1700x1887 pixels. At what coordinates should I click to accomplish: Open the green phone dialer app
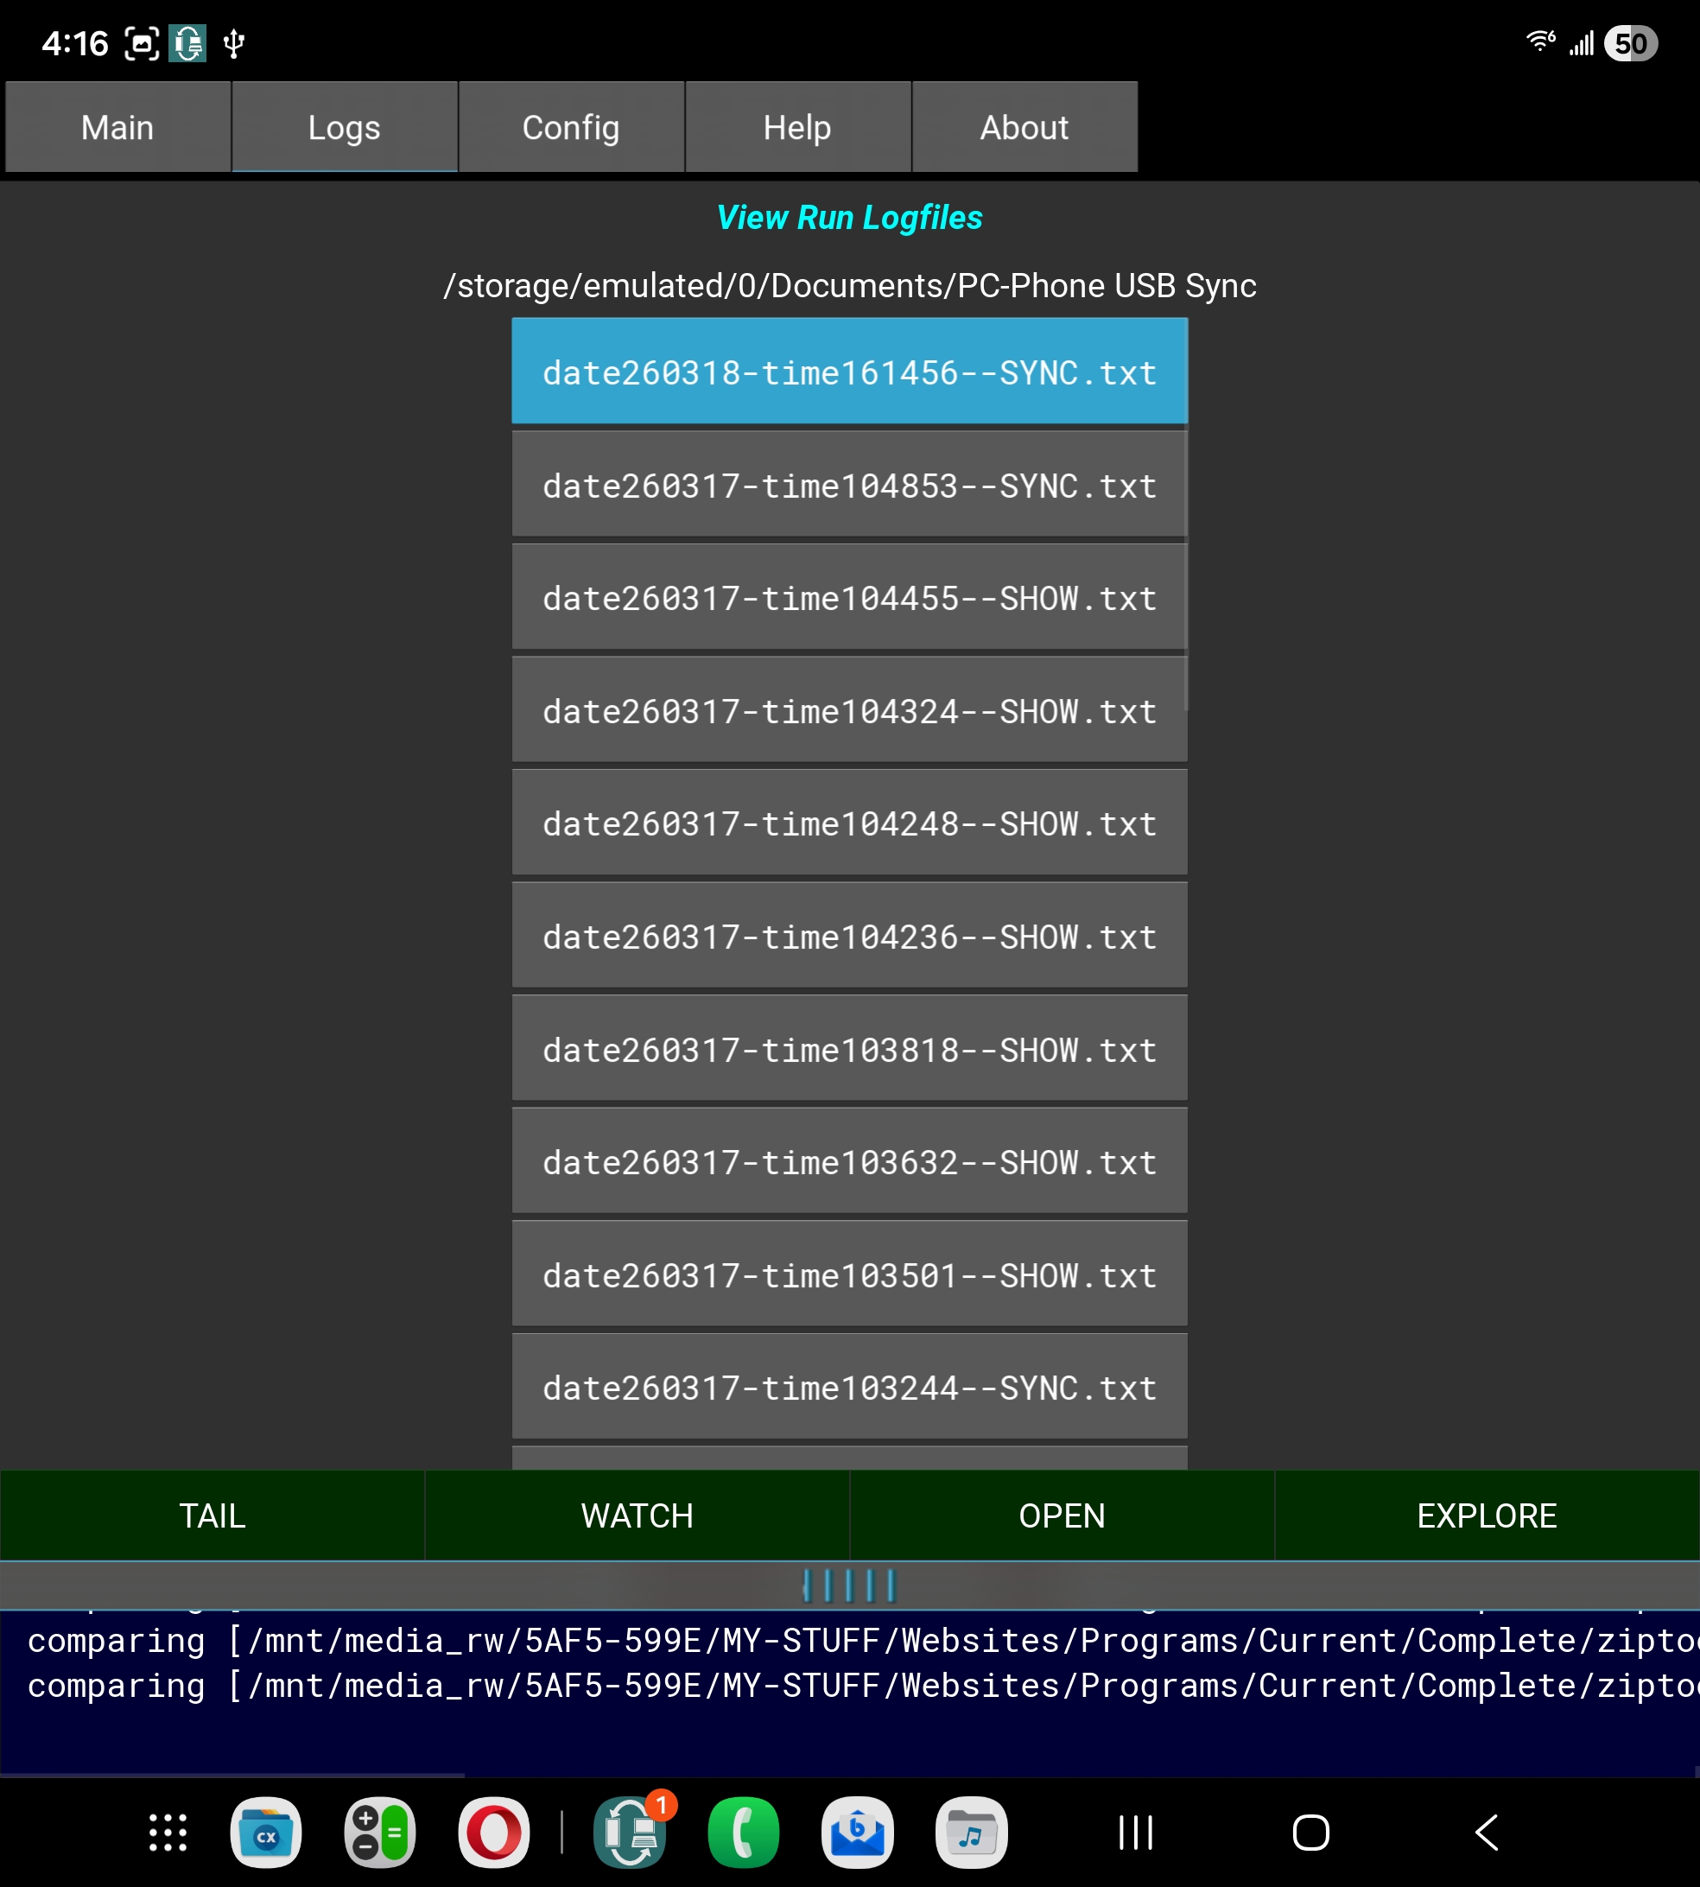point(744,1833)
